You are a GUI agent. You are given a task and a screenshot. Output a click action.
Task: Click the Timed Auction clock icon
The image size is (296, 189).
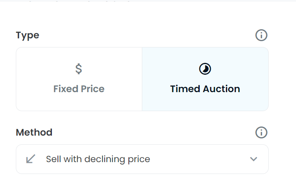205,69
